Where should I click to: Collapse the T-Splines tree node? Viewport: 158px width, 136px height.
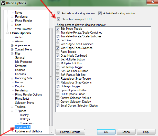[12, 111]
